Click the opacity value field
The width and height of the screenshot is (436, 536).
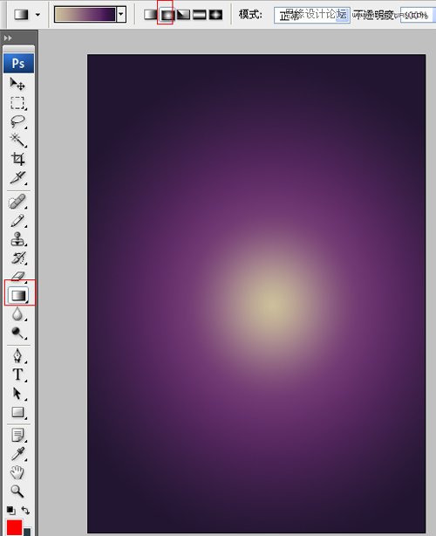pos(417,16)
